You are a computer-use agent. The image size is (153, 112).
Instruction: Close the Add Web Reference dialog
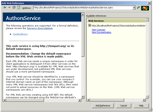click(x=149, y=3)
